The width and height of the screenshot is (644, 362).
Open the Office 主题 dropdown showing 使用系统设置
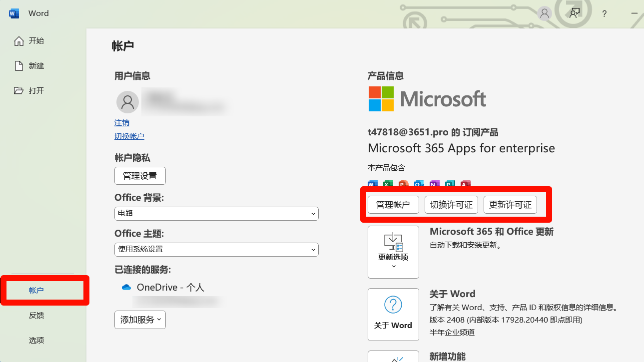tap(216, 249)
